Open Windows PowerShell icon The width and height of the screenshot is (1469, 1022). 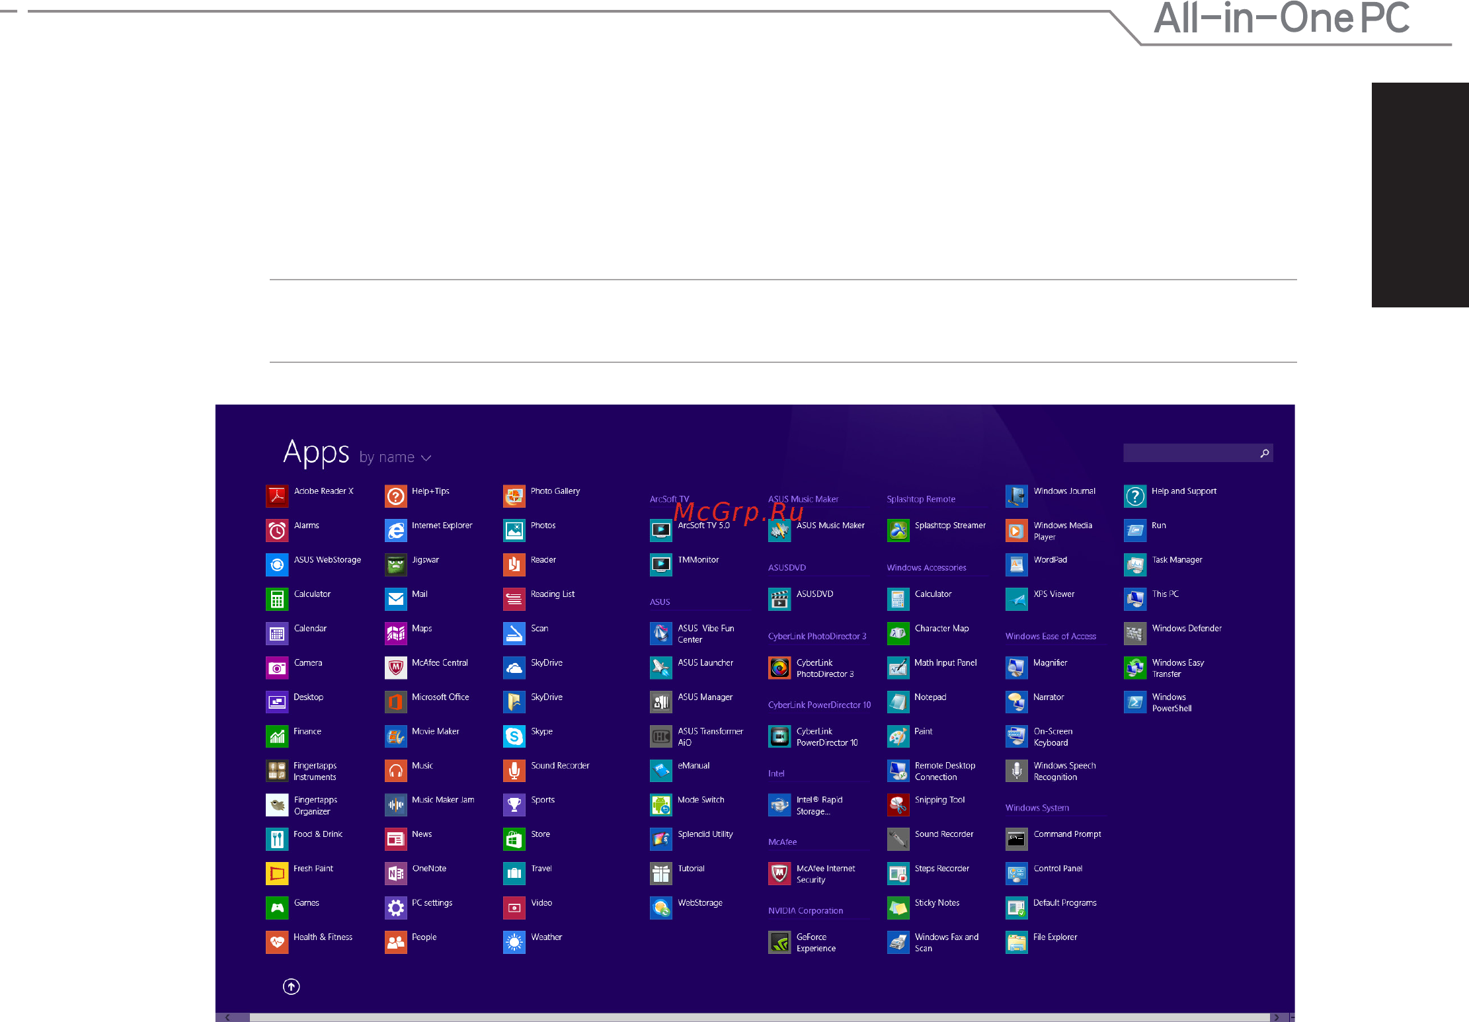[1134, 702]
